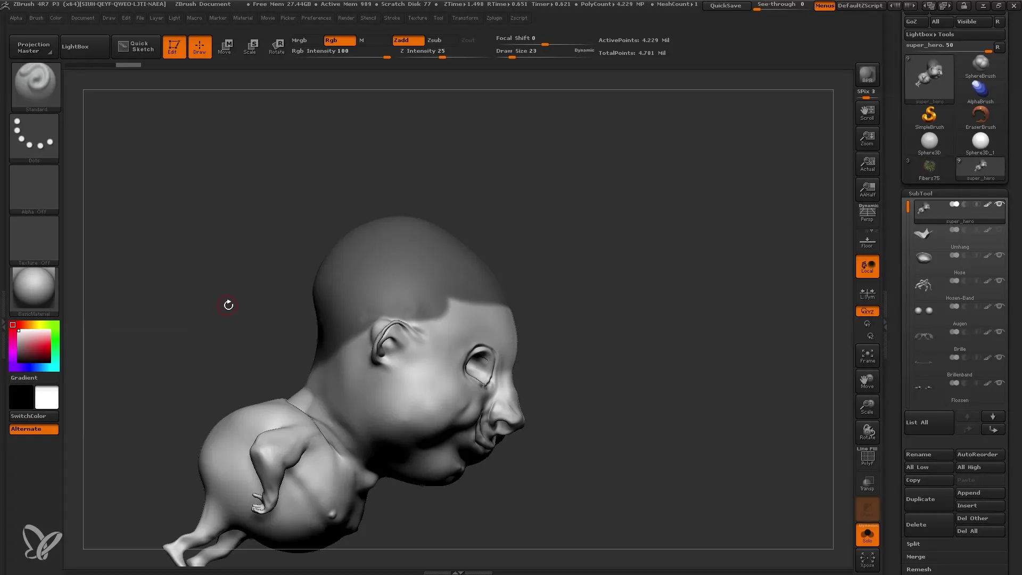Expand the Remesh section
The height and width of the screenshot is (575, 1022).
(x=919, y=570)
